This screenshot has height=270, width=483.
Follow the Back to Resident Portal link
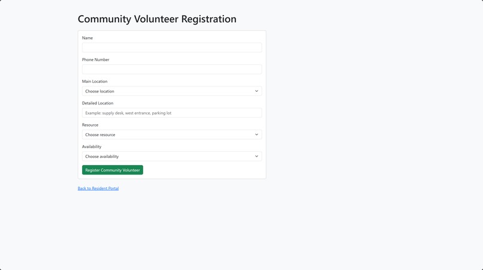(x=98, y=188)
